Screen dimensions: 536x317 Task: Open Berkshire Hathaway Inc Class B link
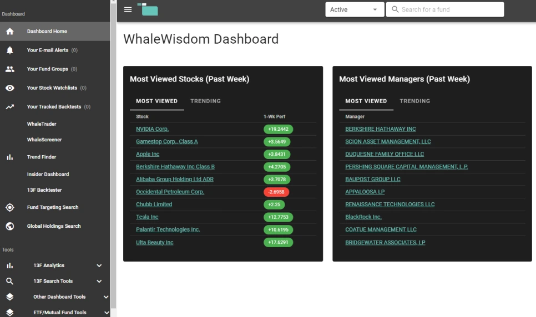[175, 167]
